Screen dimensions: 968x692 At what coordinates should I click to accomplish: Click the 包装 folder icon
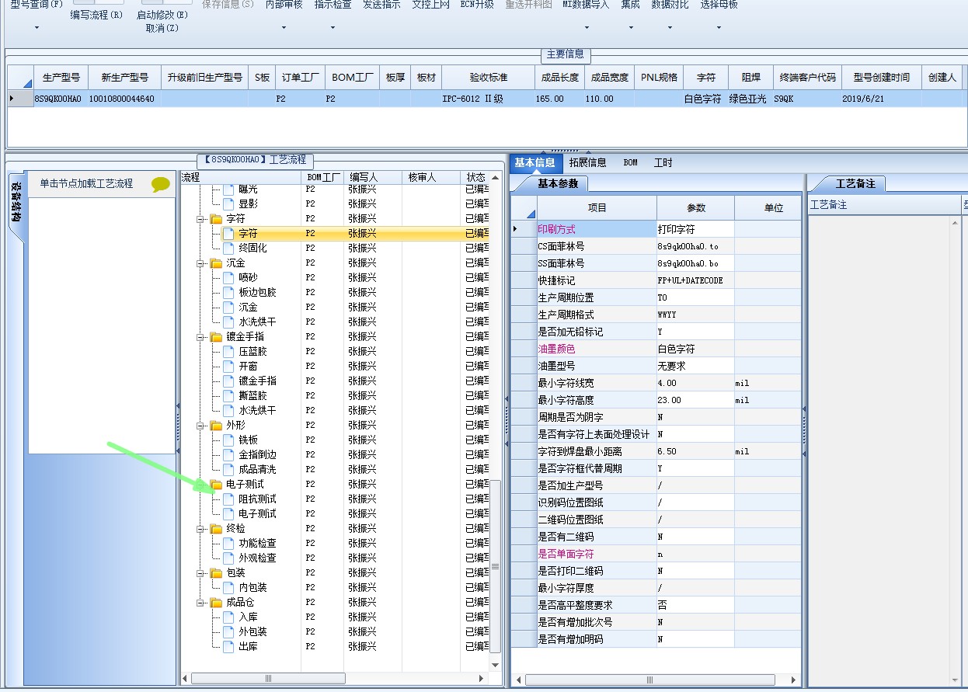tap(216, 572)
